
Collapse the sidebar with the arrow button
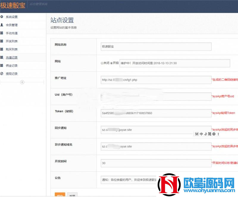[x=22, y=82]
